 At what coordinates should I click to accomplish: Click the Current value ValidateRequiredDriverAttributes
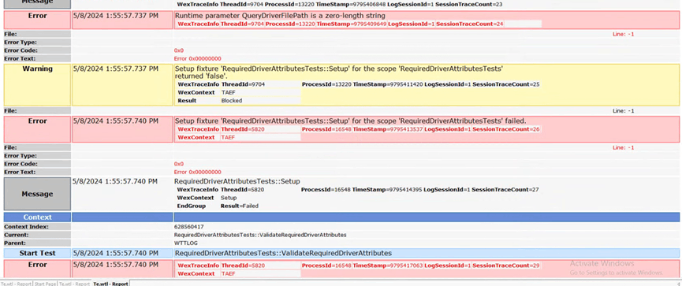pos(260,235)
